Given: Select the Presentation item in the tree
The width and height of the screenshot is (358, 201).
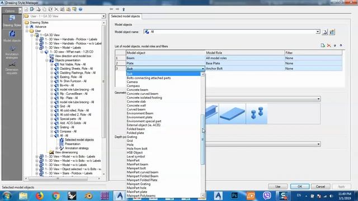Looking at the screenshot, I should pos(72,144).
